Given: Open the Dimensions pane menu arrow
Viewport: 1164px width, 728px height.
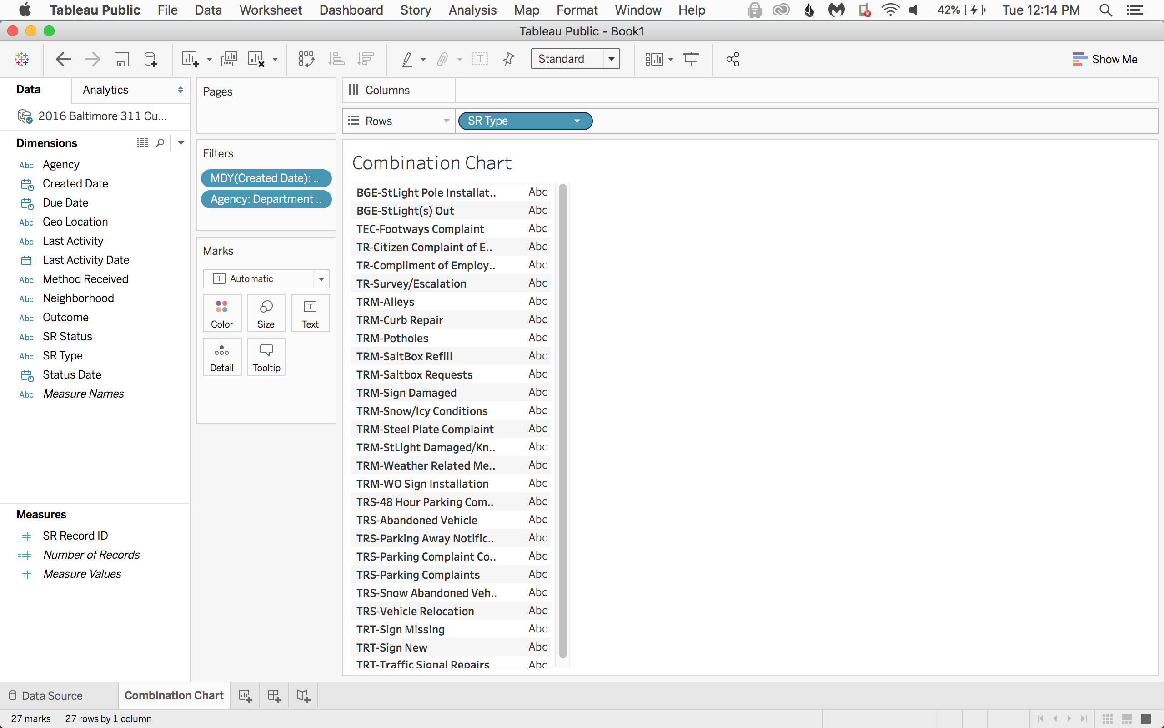Looking at the screenshot, I should [x=181, y=143].
